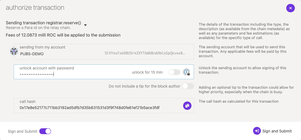Copy the call hash to clipboard
Image resolution: width=301 pixels, height=140 pixels.
click(x=187, y=106)
